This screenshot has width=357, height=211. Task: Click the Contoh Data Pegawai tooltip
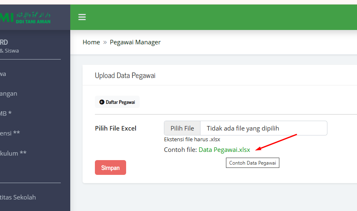[252, 163]
